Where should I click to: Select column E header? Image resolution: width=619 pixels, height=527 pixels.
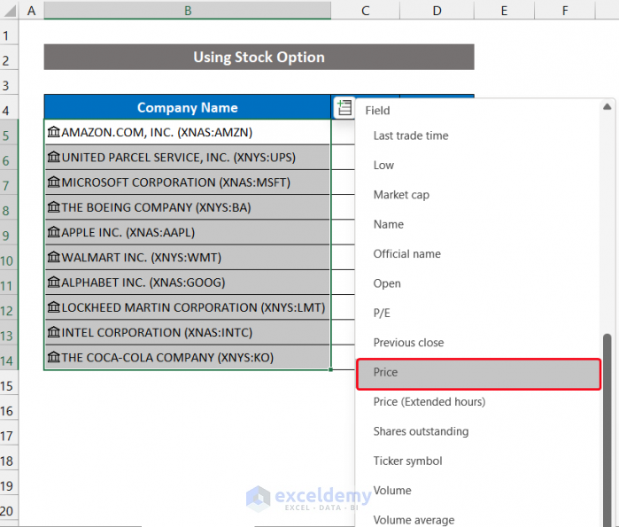(504, 11)
